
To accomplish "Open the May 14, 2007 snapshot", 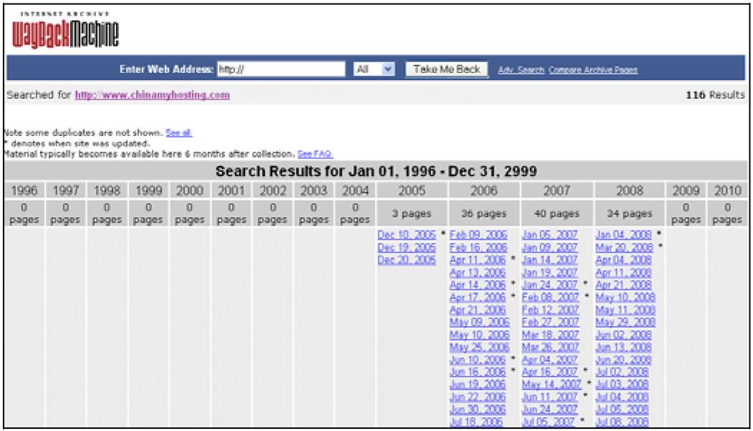I will click(552, 384).
